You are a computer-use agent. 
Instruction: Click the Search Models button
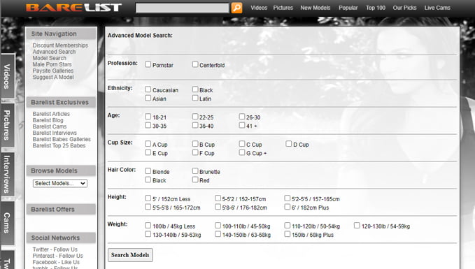(130, 255)
